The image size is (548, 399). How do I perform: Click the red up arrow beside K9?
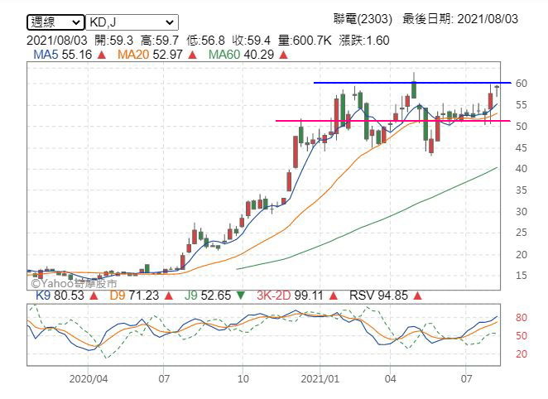(94, 296)
